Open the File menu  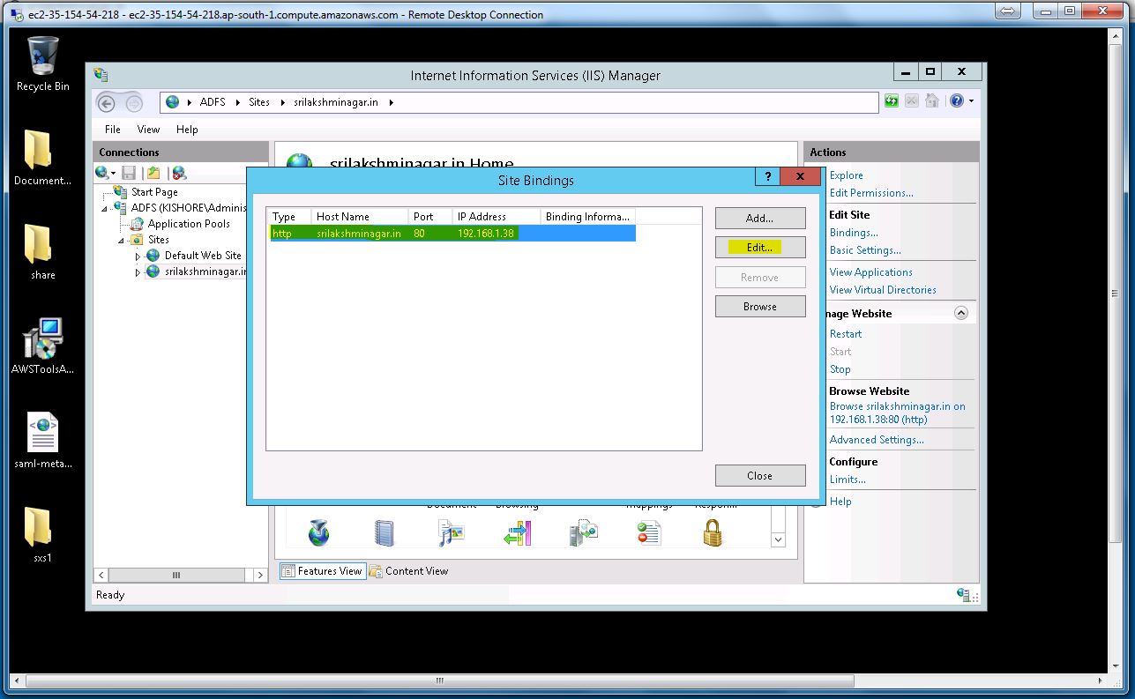pos(113,129)
